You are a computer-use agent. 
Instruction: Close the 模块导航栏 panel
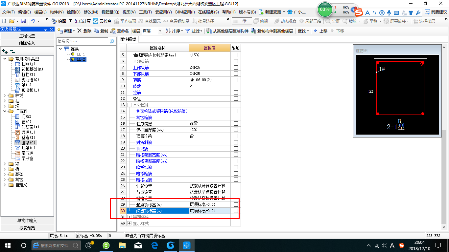(x=51, y=29)
